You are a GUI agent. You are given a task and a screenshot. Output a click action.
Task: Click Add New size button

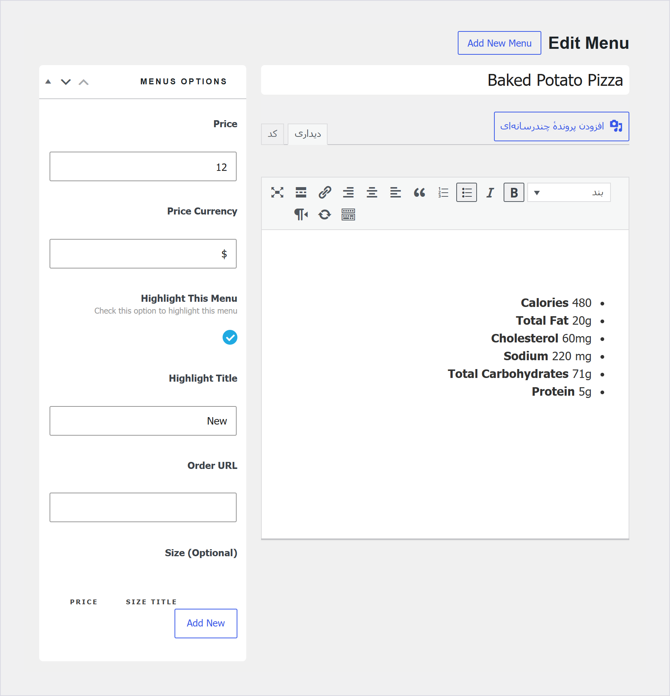click(x=206, y=624)
